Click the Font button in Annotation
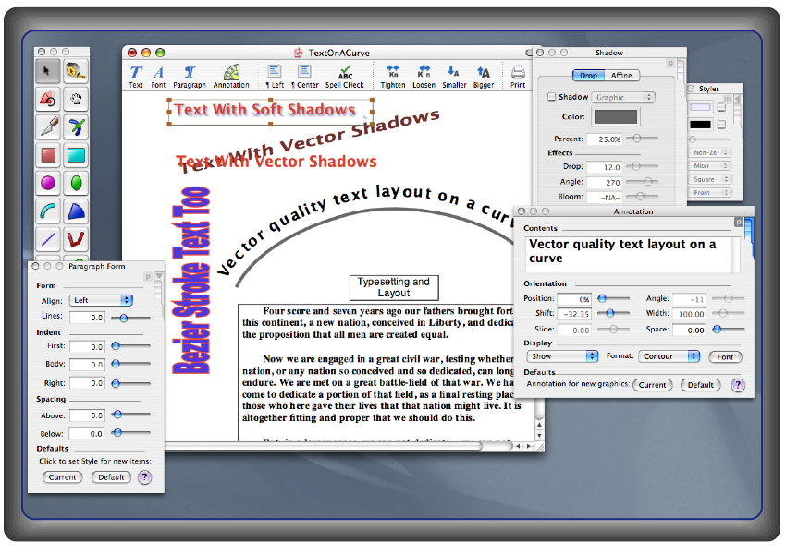The height and width of the screenshot is (554, 786). pyautogui.click(x=725, y=356)
